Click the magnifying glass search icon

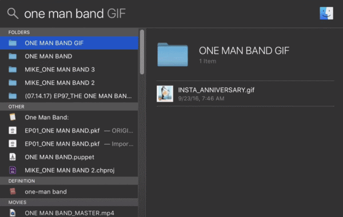13,13
